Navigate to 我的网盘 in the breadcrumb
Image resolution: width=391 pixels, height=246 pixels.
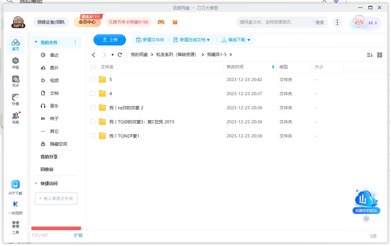(x=140, y=55)
